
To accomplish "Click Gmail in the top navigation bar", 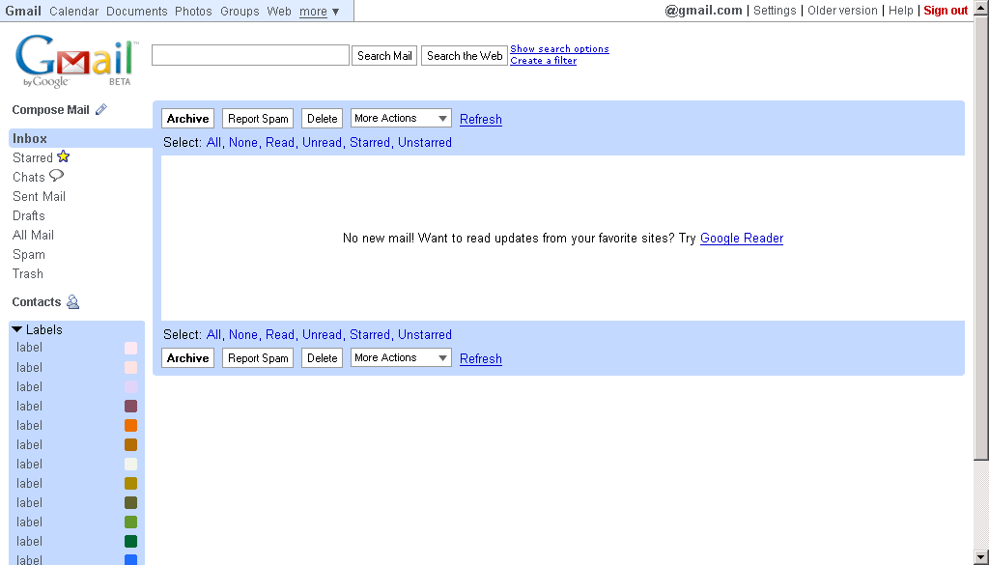I will [23, 12].
